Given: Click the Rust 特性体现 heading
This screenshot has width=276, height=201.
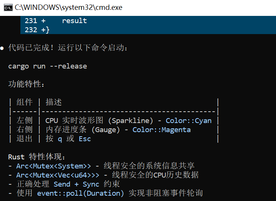Looking at the screenshot, I should point(37,157).
